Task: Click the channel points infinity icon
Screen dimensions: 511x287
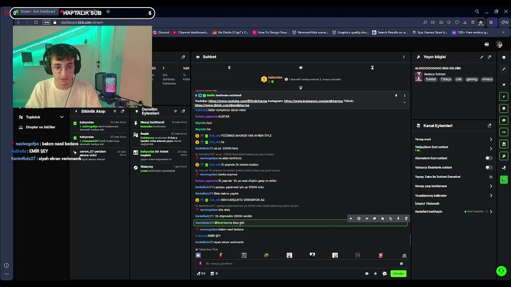Action: 201,273
